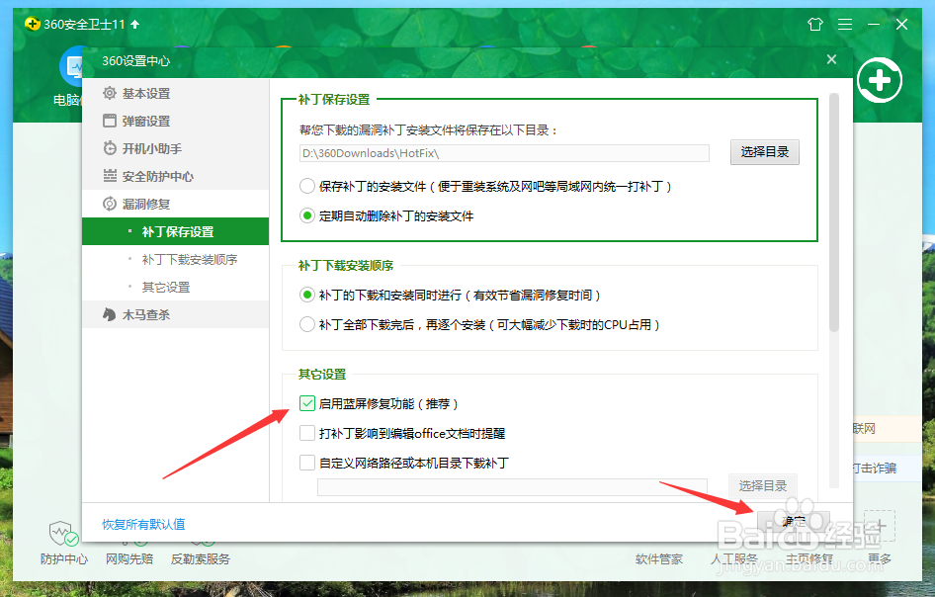Click the clock icon beside 开机小助手
The image size is (935, 597).
pos(110,148)
